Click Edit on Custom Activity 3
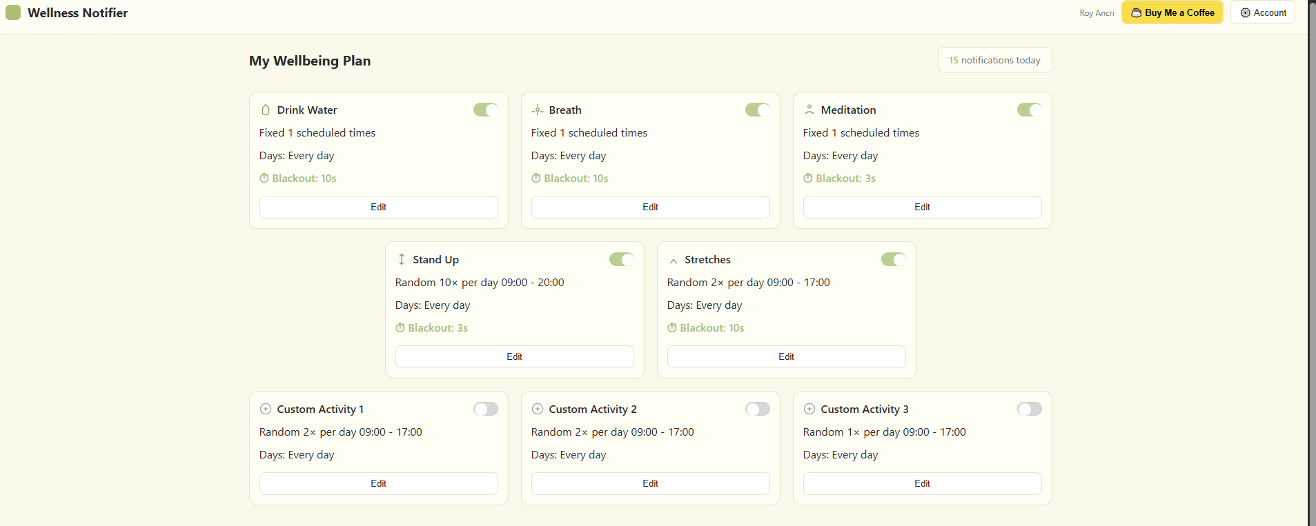Screen dimensions: 1316x526 pyautogui.click(x=923, y=483)
